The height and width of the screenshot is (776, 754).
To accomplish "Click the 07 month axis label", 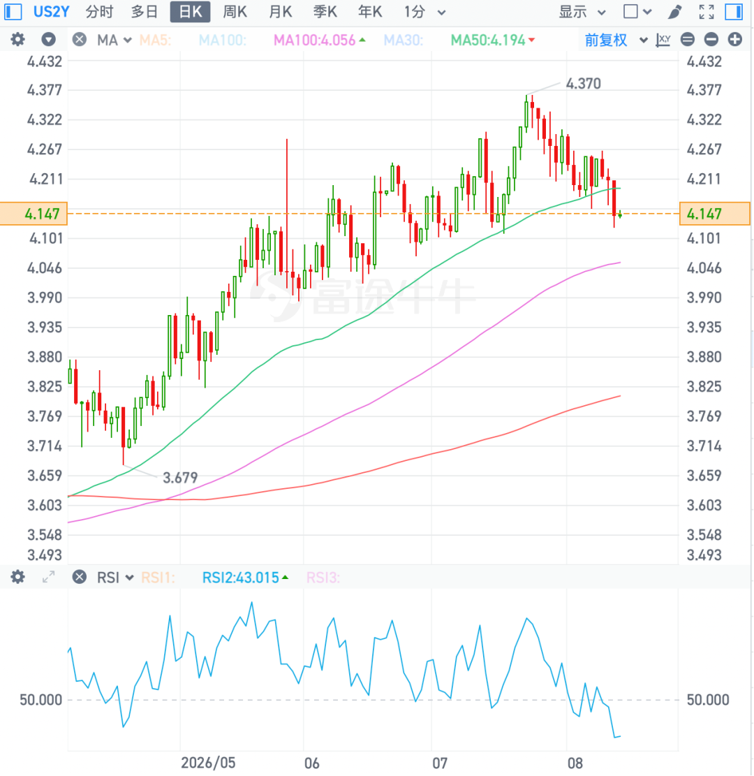I will [x=440, y=763].
